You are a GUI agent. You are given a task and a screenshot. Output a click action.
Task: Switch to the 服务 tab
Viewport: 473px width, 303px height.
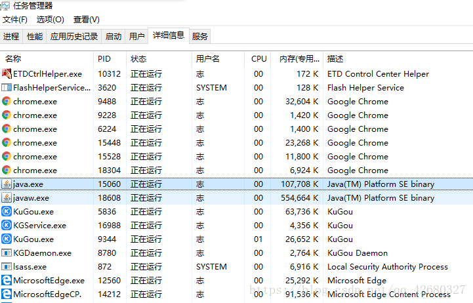[x=199, y=37]
